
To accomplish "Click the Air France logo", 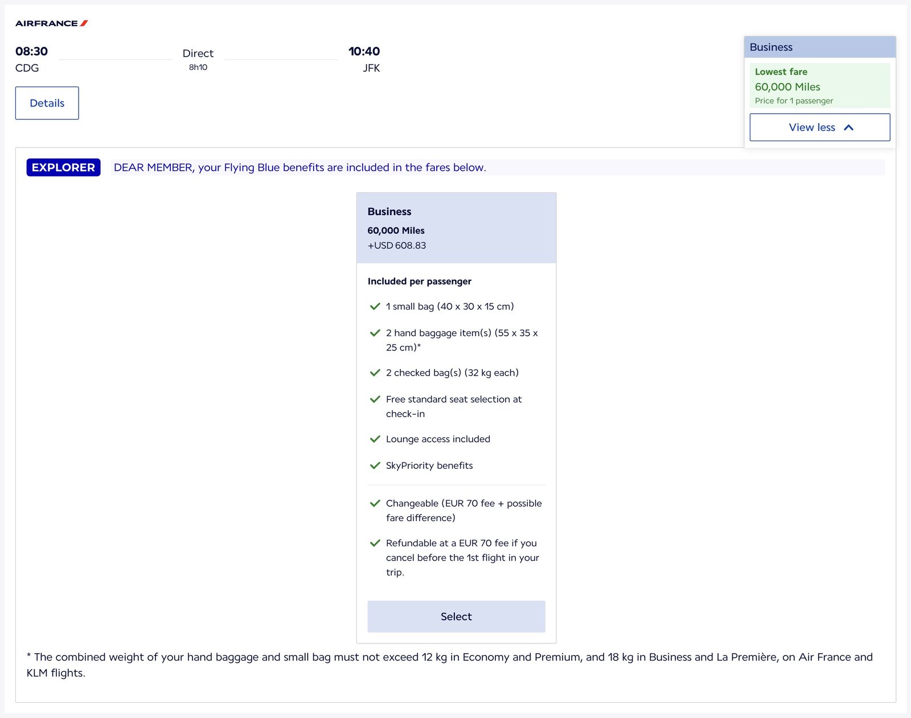I will click(x=51, y=23).
